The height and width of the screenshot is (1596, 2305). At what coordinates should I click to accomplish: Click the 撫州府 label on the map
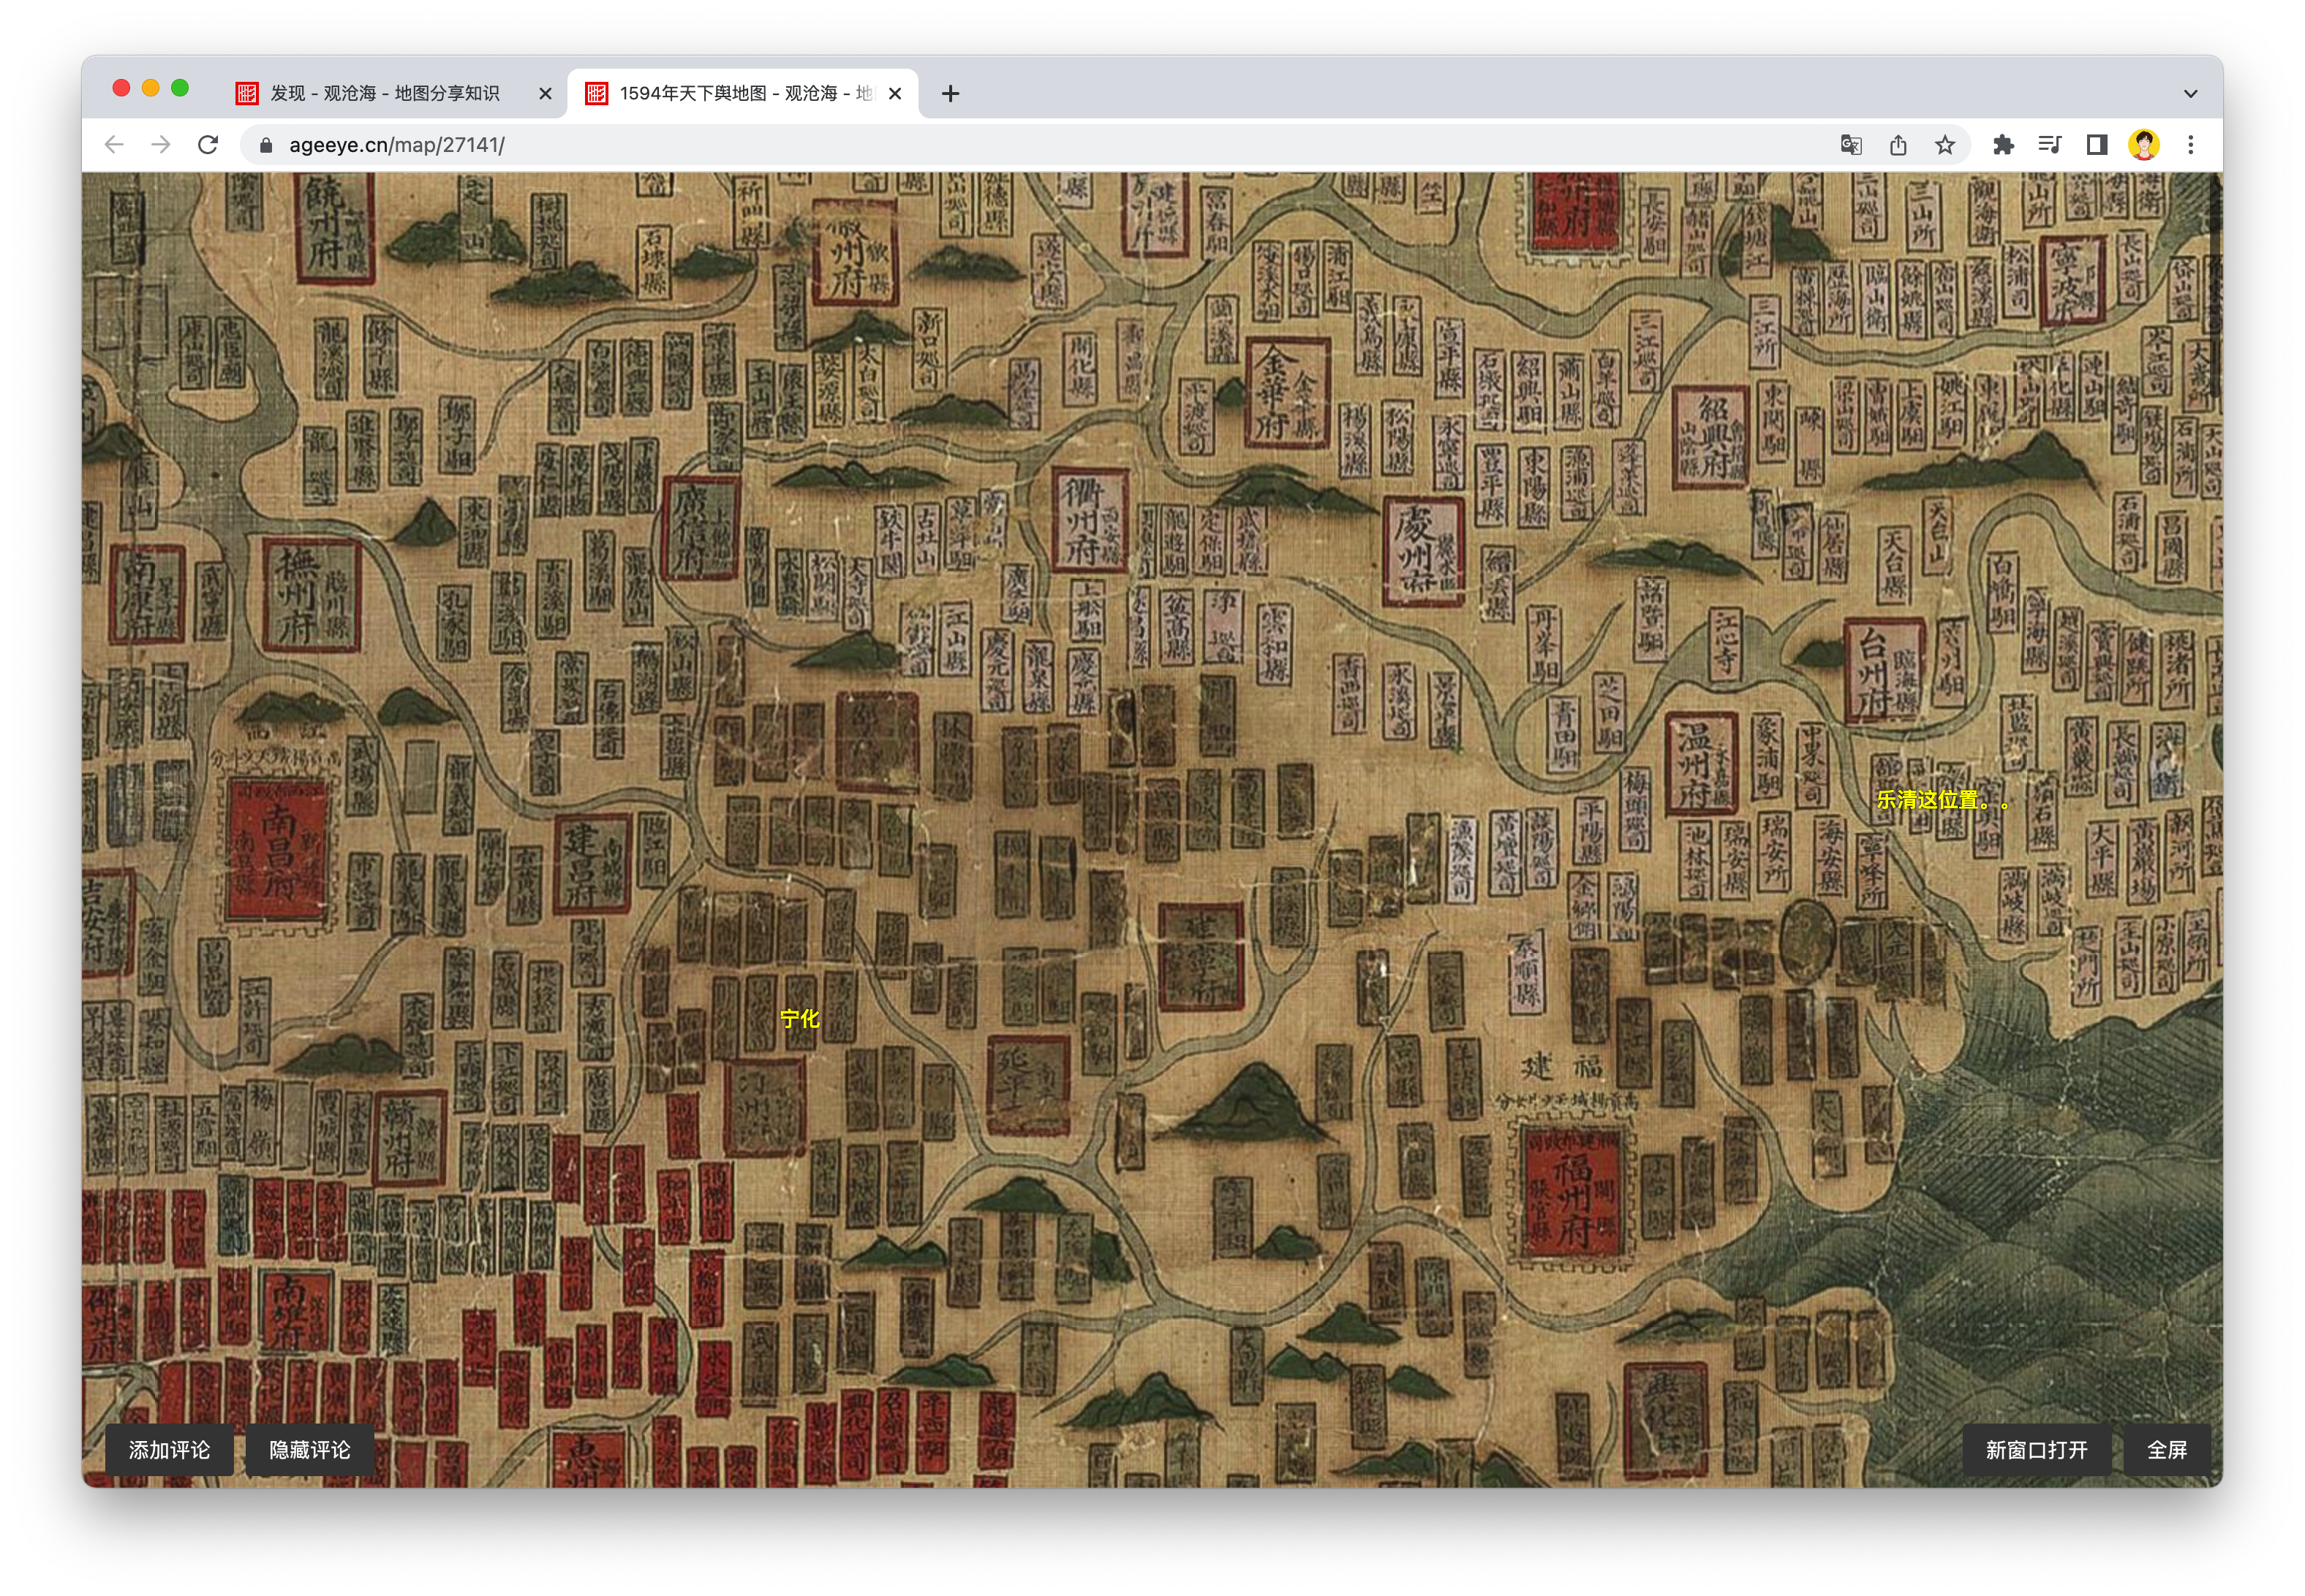(311, 595)
